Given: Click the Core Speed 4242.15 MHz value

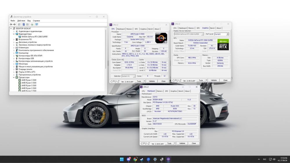Looking at the screenshot, I should [x=129, y=62].
